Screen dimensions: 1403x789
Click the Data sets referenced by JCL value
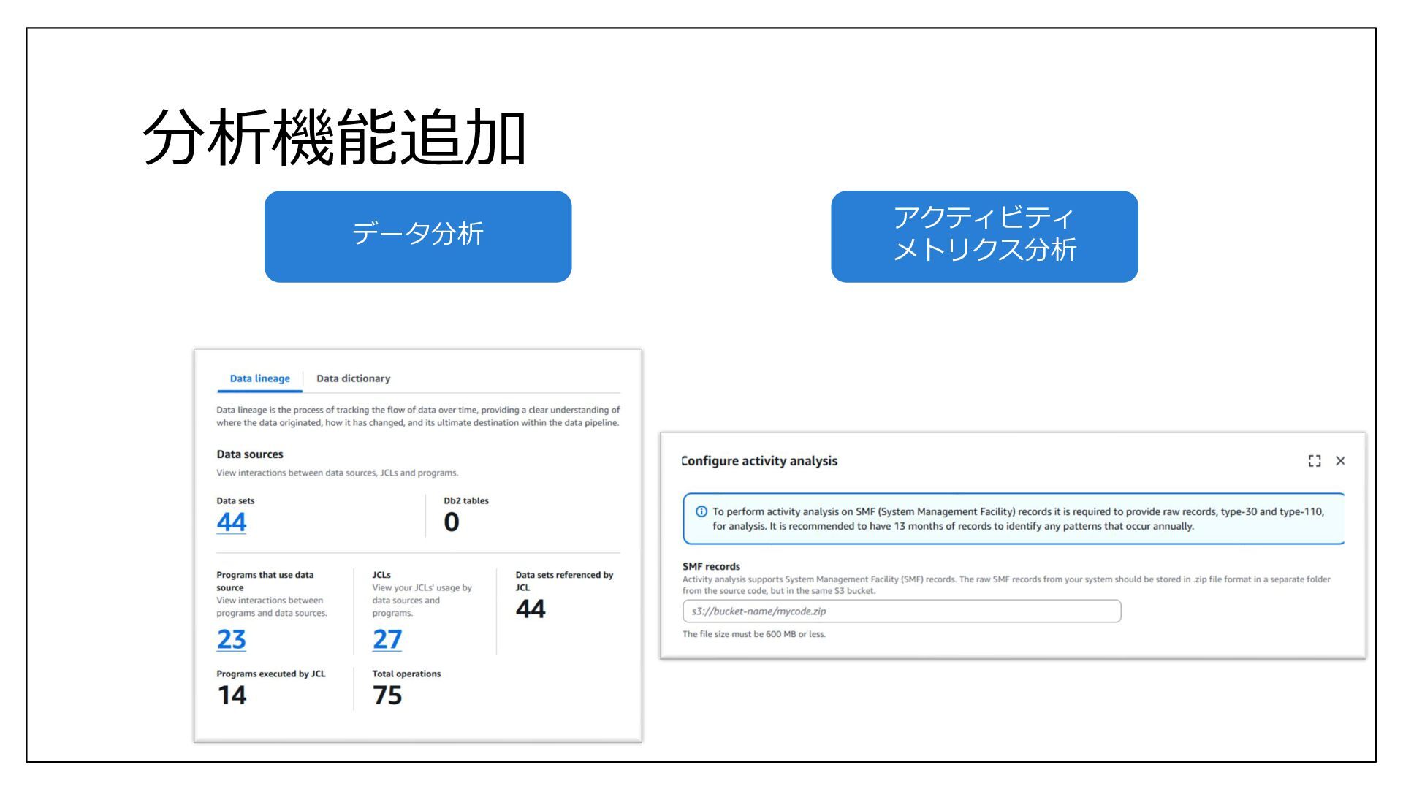tap(531, 609)
